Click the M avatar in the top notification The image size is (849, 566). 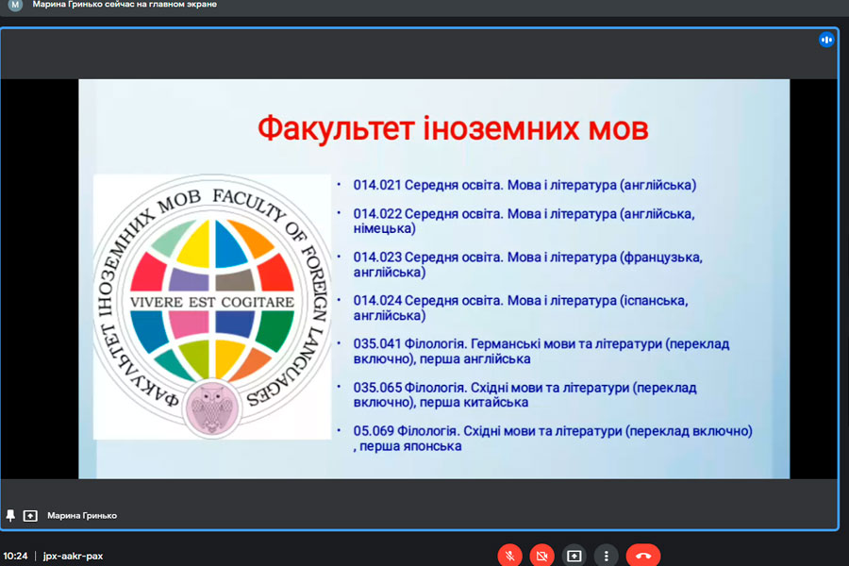[x=15, y=5]
